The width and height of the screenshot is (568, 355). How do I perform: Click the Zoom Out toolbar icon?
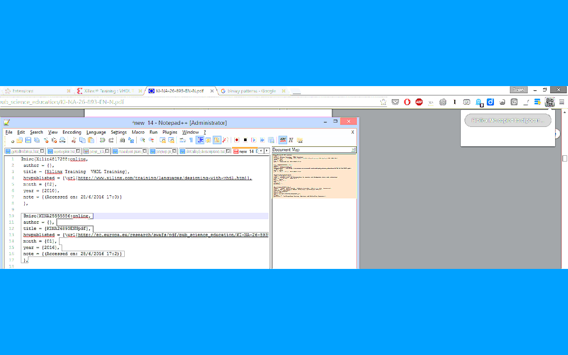click(x=151, y=140)
